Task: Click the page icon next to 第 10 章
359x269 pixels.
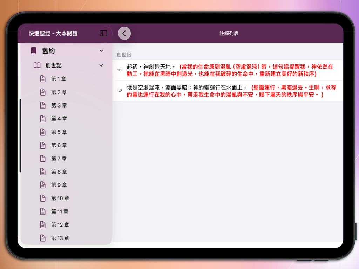Action: tap(43, 198)
